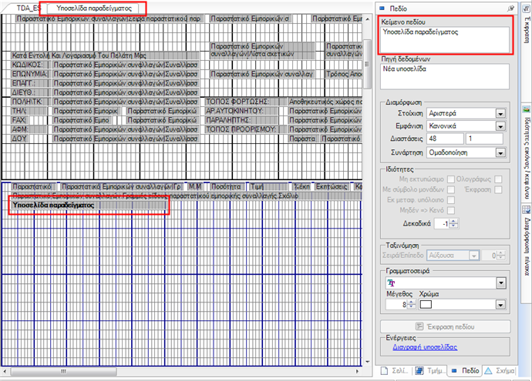Toggle the Με σύμβολο μονάδων checkbox

[x=451, y=189]
